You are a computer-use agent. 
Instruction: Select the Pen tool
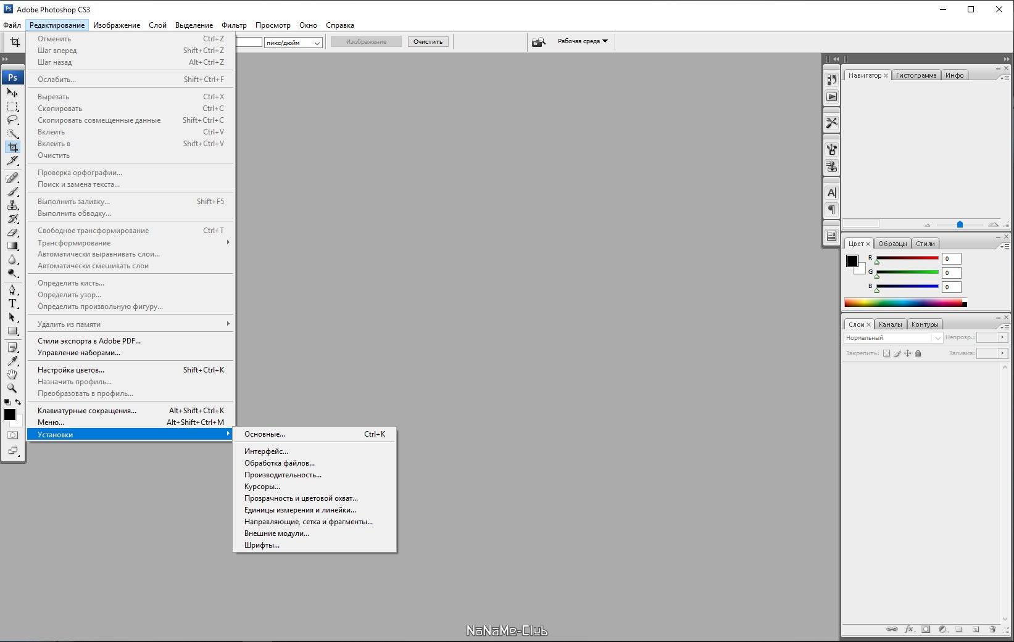point(12,290)
